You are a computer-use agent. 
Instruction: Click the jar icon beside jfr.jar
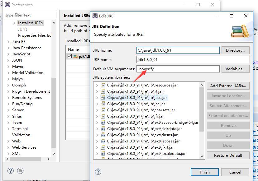(x=103, y=116)
